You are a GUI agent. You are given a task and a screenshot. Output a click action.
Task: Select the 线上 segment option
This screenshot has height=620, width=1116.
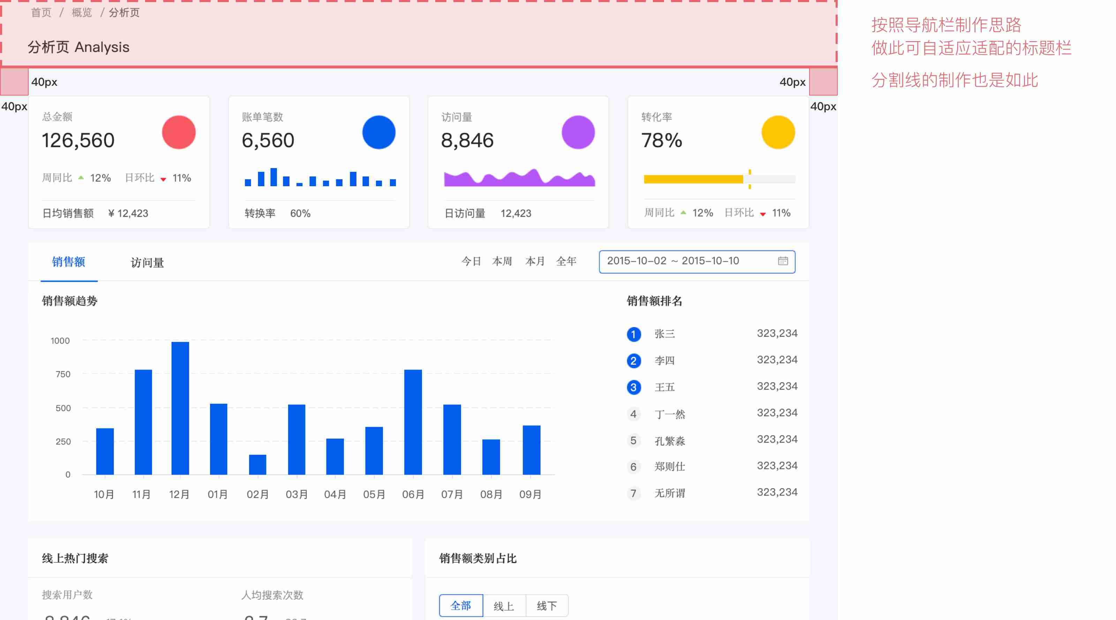(504, 606)
